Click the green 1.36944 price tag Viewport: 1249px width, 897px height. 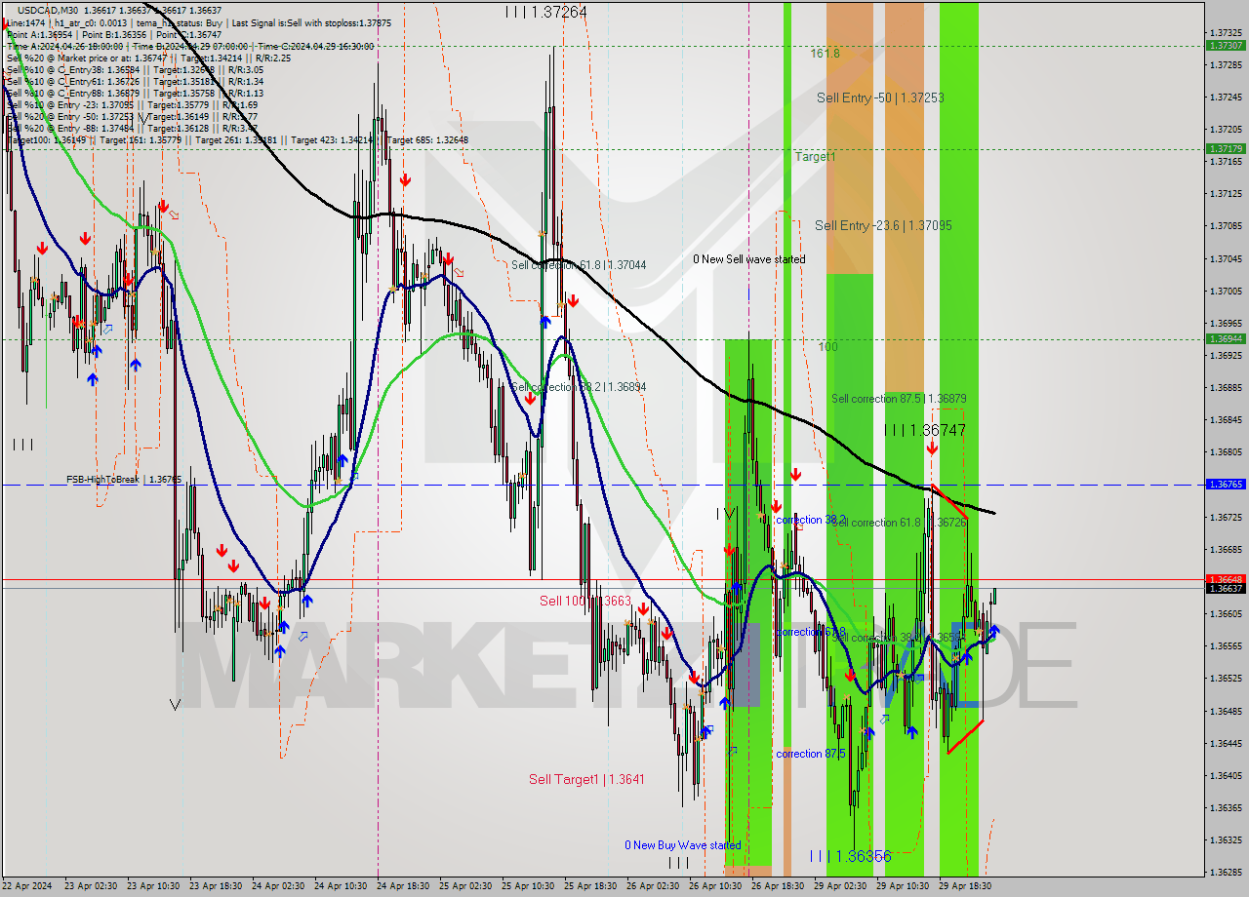[x=1225, y=338]
